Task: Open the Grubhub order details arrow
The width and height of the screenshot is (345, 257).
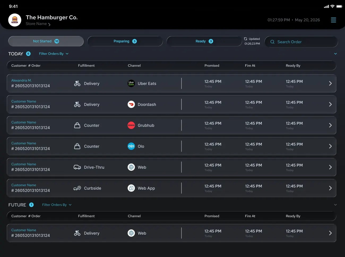Action: (330, 125)
